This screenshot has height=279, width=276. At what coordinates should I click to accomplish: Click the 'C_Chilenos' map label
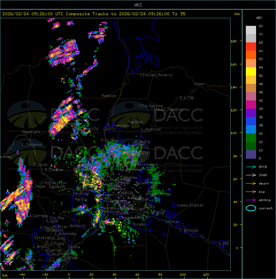(x=32, y=144)
